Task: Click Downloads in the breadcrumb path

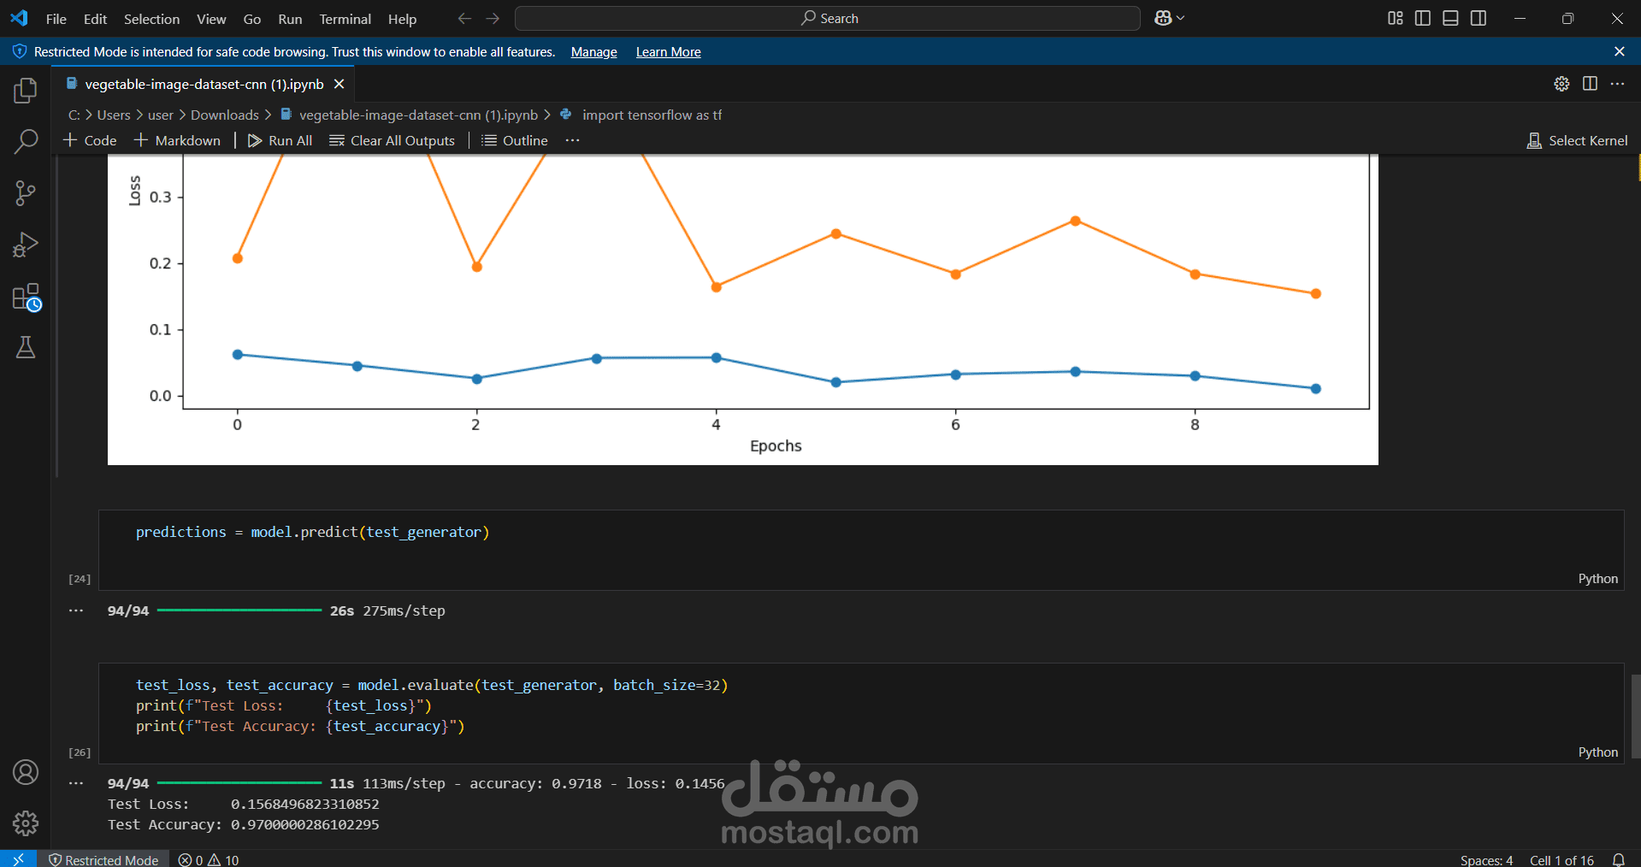Action: point(225,115)
